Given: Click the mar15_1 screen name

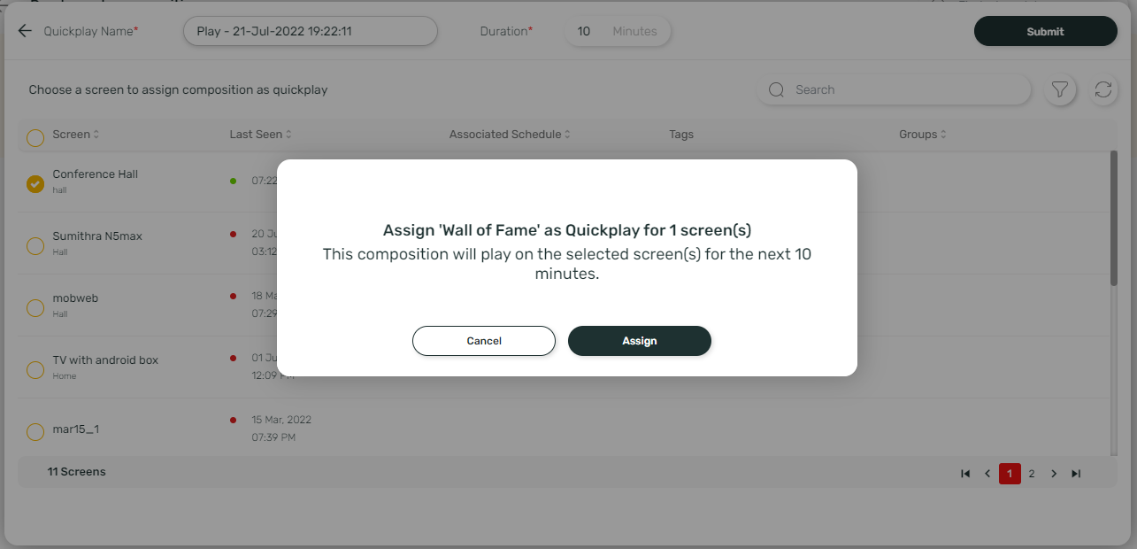Looking at the screenshot, I should click(x=76, y=429).
